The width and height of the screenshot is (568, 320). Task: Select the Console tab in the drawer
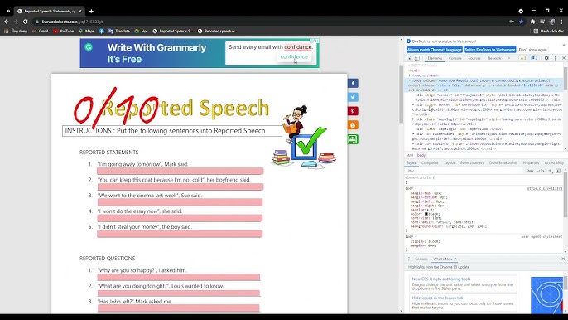coord(421,259)
